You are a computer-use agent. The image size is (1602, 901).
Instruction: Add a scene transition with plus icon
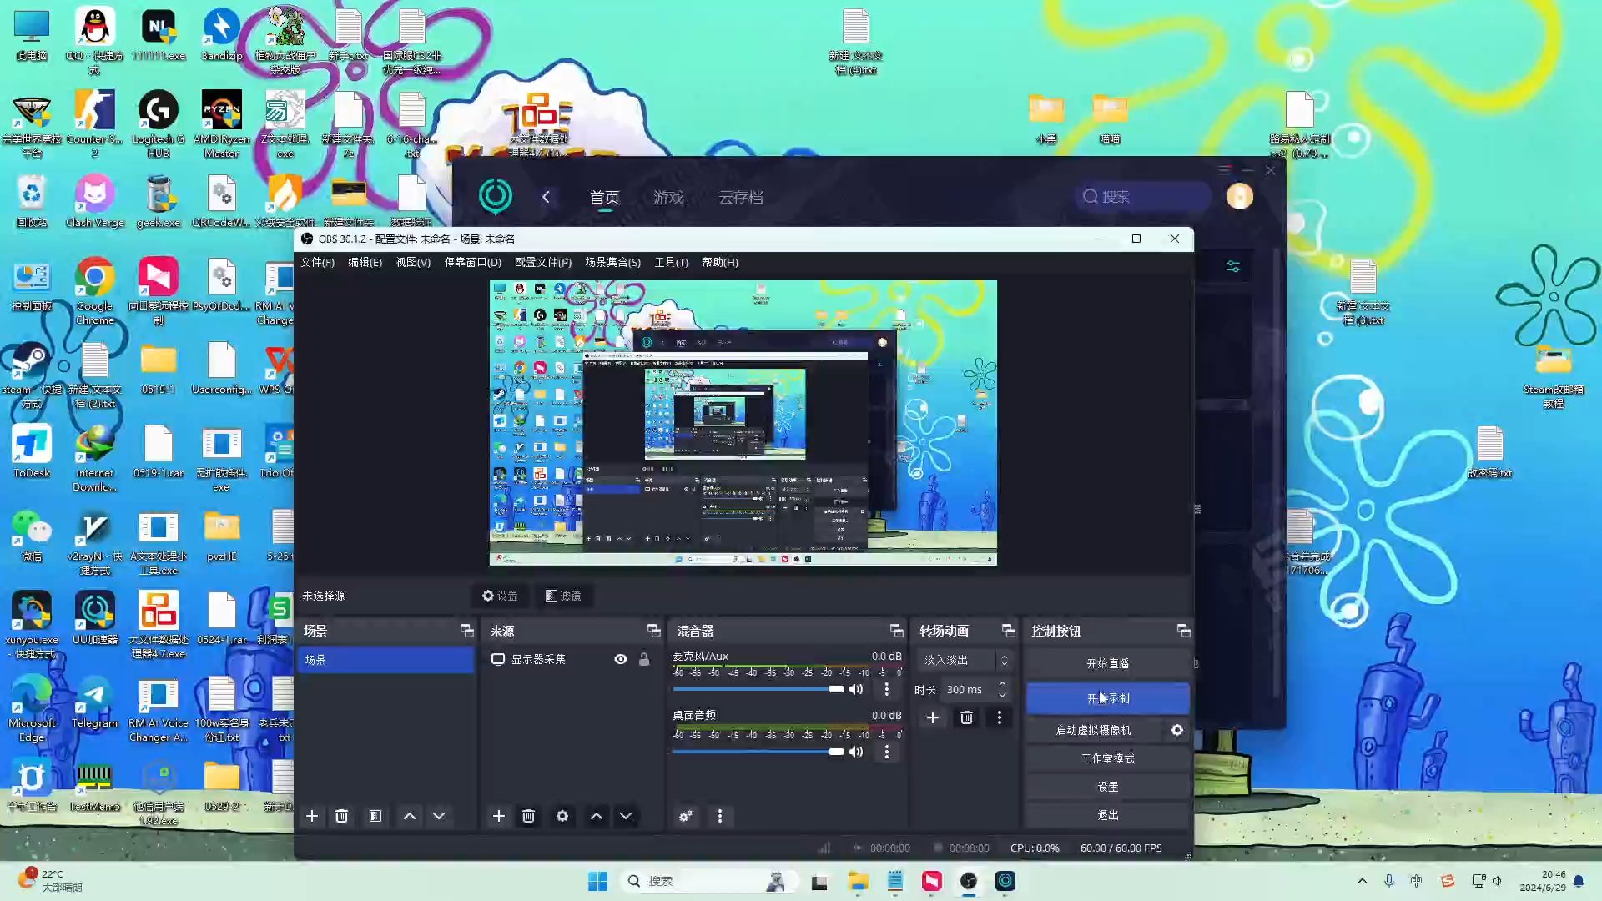pos(933,717)
